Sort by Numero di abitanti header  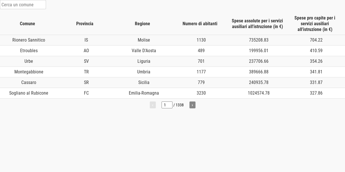(200, 24)
